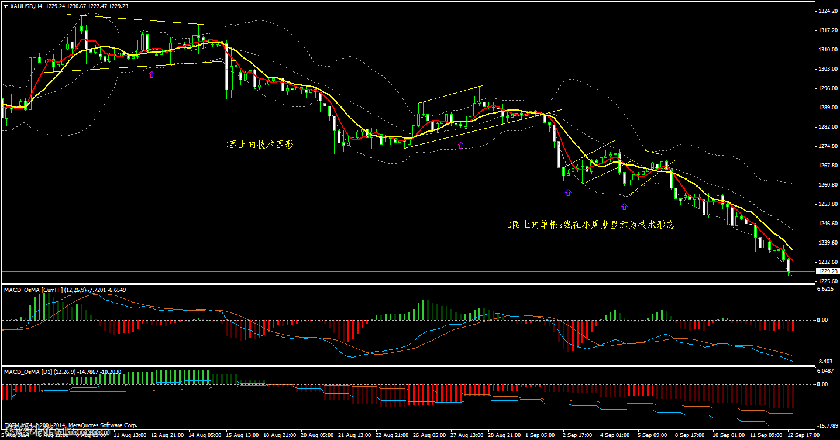840x440 pixels.
Task: Click the 4 Sep 01:00 time axis label
Action: coord(615,435)
